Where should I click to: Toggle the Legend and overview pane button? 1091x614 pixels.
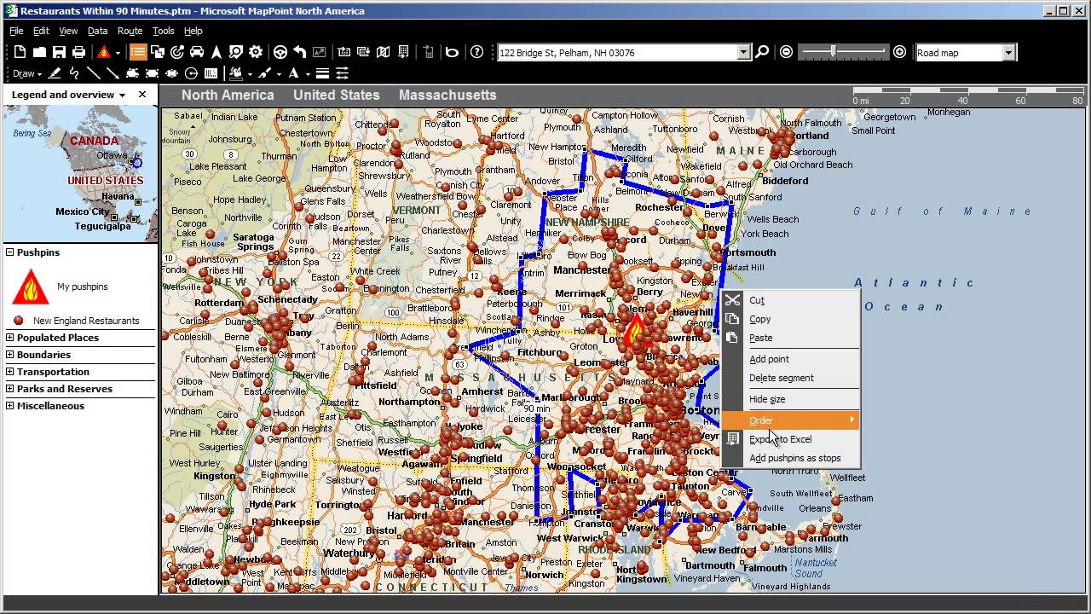tap(138, 52)
